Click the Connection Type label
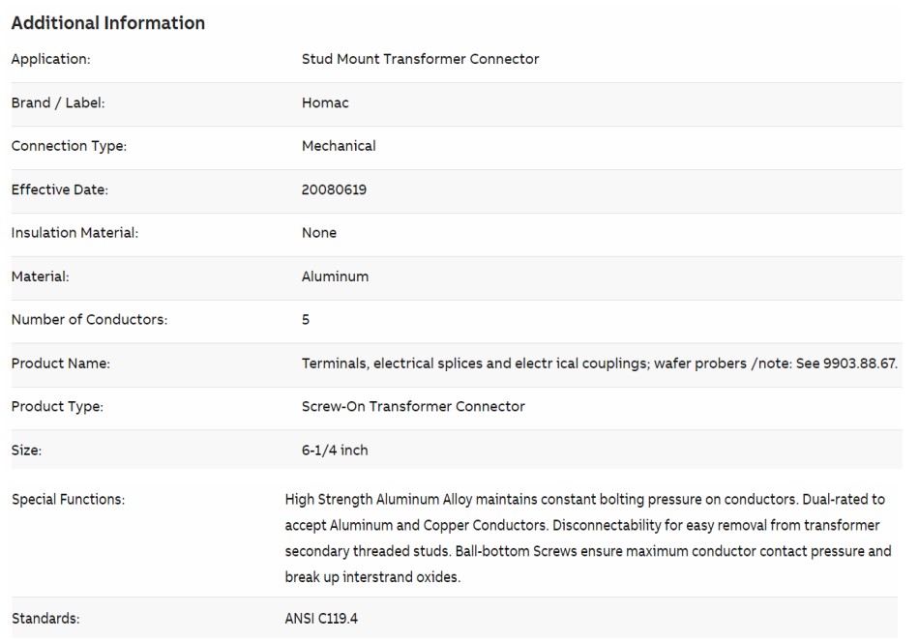The height and width of the screenshot is (640, 919). pyautogui.click(x=69, y=146)
